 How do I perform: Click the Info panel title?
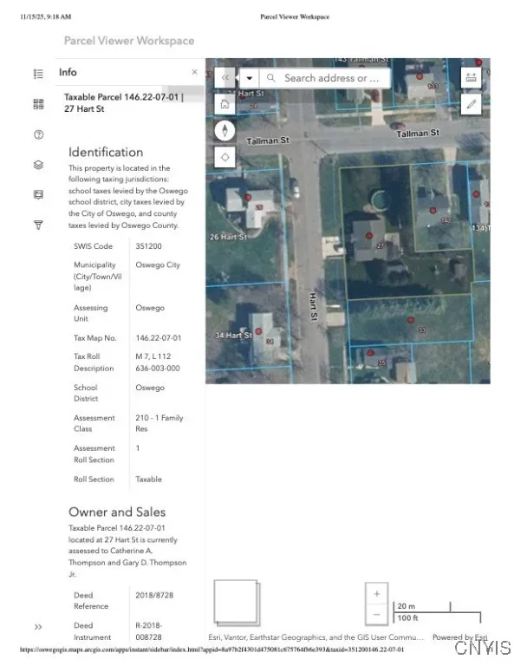[x=68, y=72]
